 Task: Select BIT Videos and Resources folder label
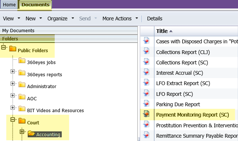[55, 110]
